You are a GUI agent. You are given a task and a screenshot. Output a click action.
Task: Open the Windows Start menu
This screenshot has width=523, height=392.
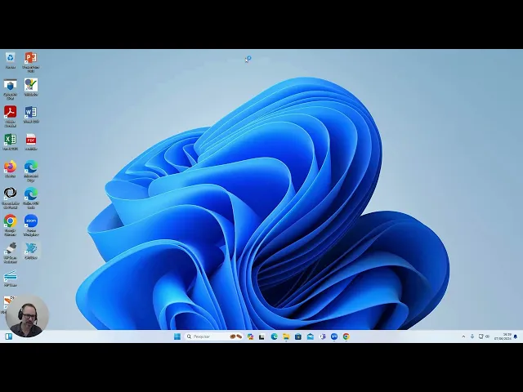[177, 336]
